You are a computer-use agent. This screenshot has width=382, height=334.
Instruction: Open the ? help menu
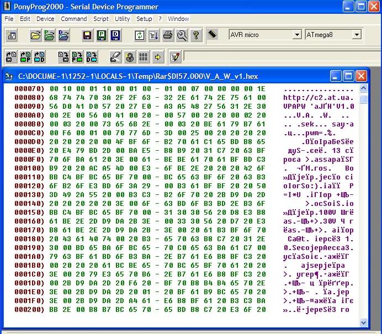[160, 19]
